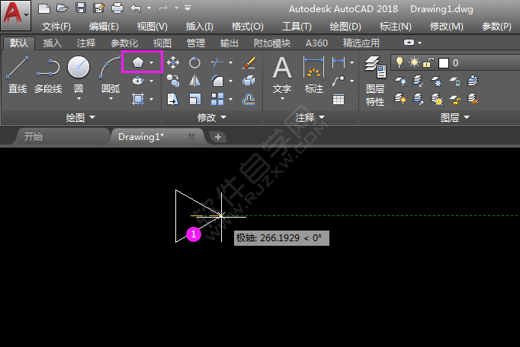The width and height of the screenshot is (520, 347).
Task: Click the Make Current layer icon
Action: (473, 81)
